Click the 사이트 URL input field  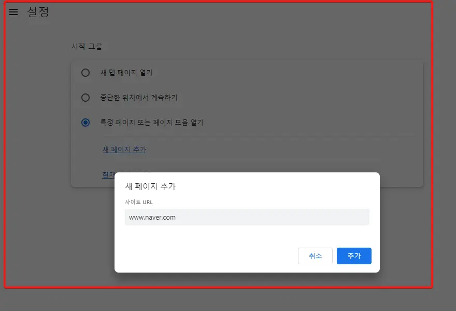[247, 217]
